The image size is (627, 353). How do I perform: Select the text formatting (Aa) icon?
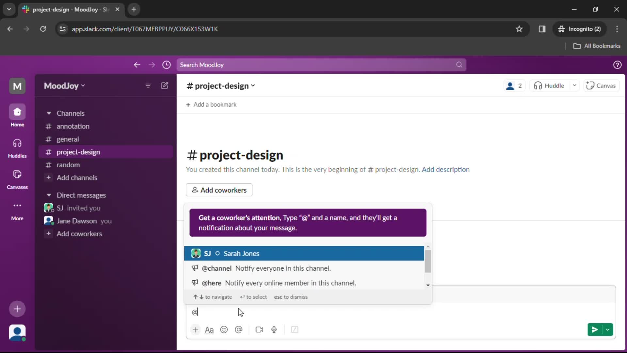point(210,329)
